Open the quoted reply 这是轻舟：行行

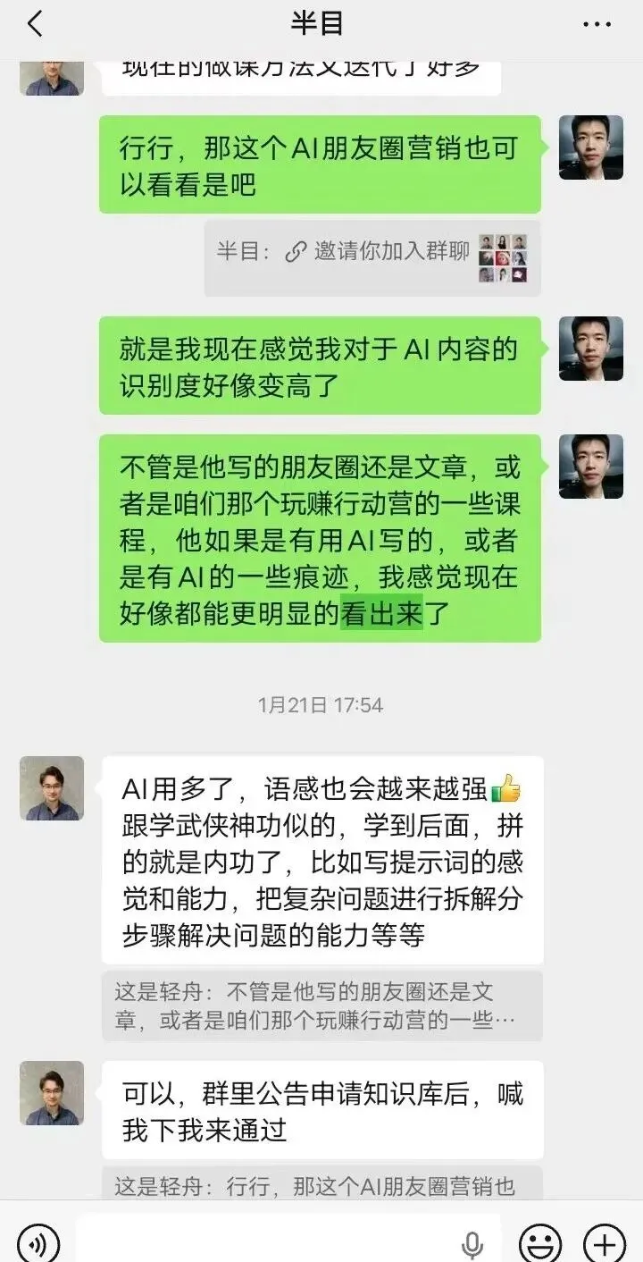pos(322,1183)
